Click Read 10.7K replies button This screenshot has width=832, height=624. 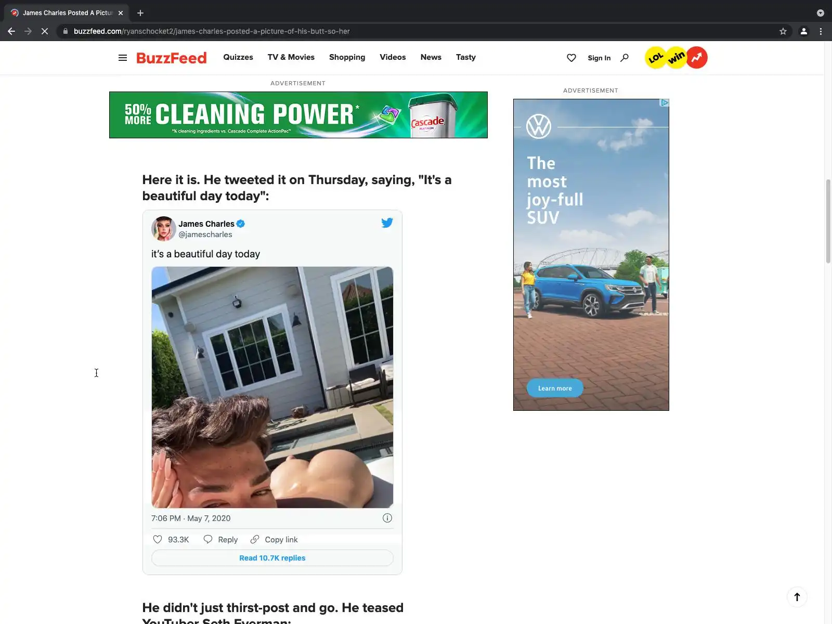pyautogui.click(x=272, y=558)
